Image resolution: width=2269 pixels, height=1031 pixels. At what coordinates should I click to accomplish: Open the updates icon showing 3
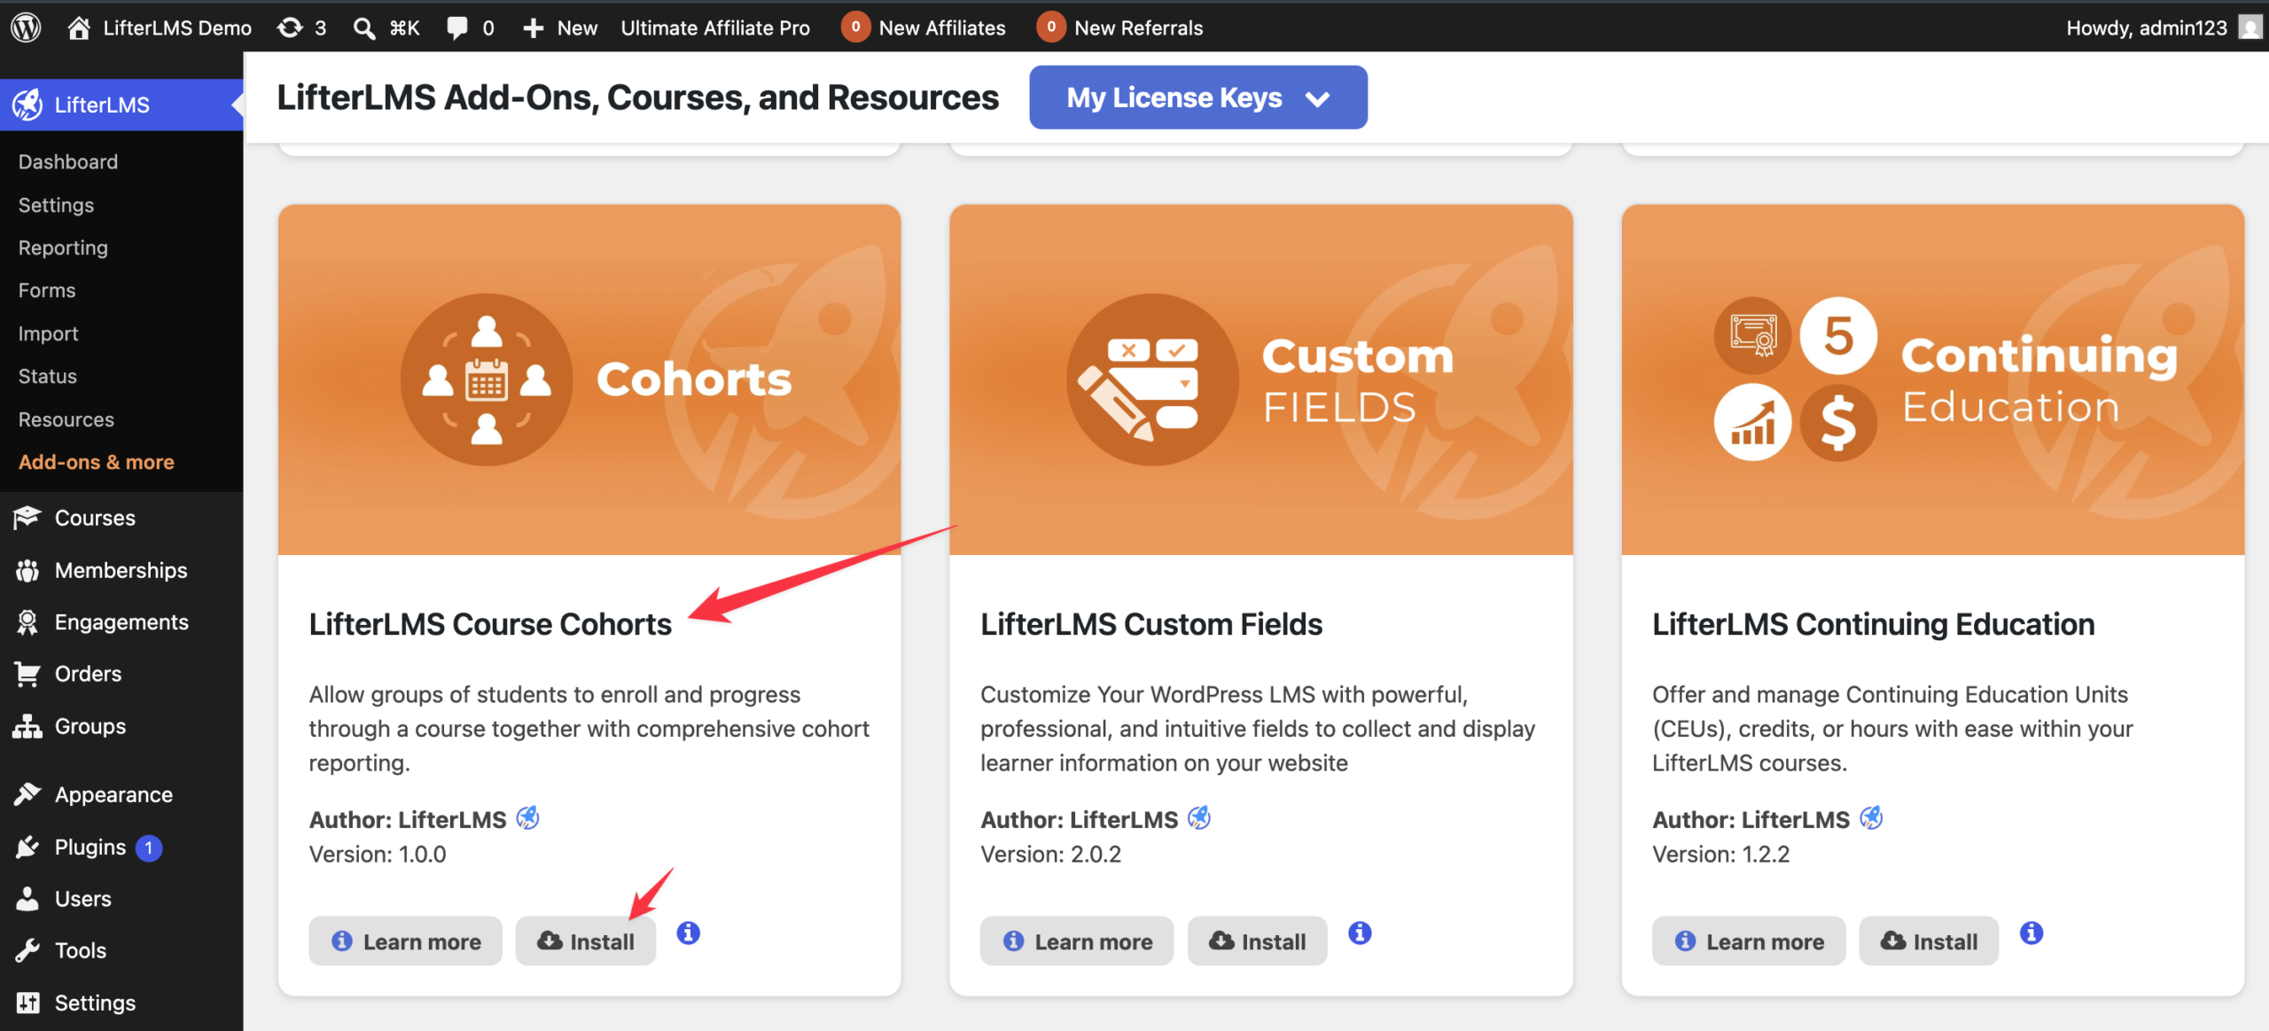point(289,27)
